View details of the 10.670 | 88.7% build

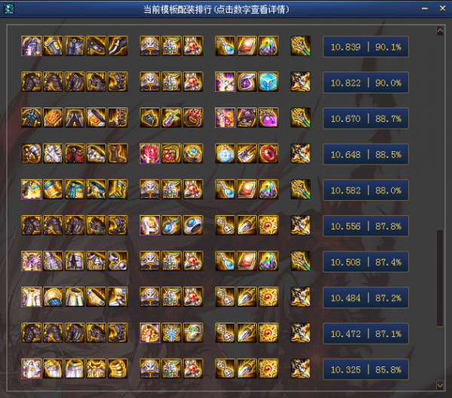click(x=365, y=118)
